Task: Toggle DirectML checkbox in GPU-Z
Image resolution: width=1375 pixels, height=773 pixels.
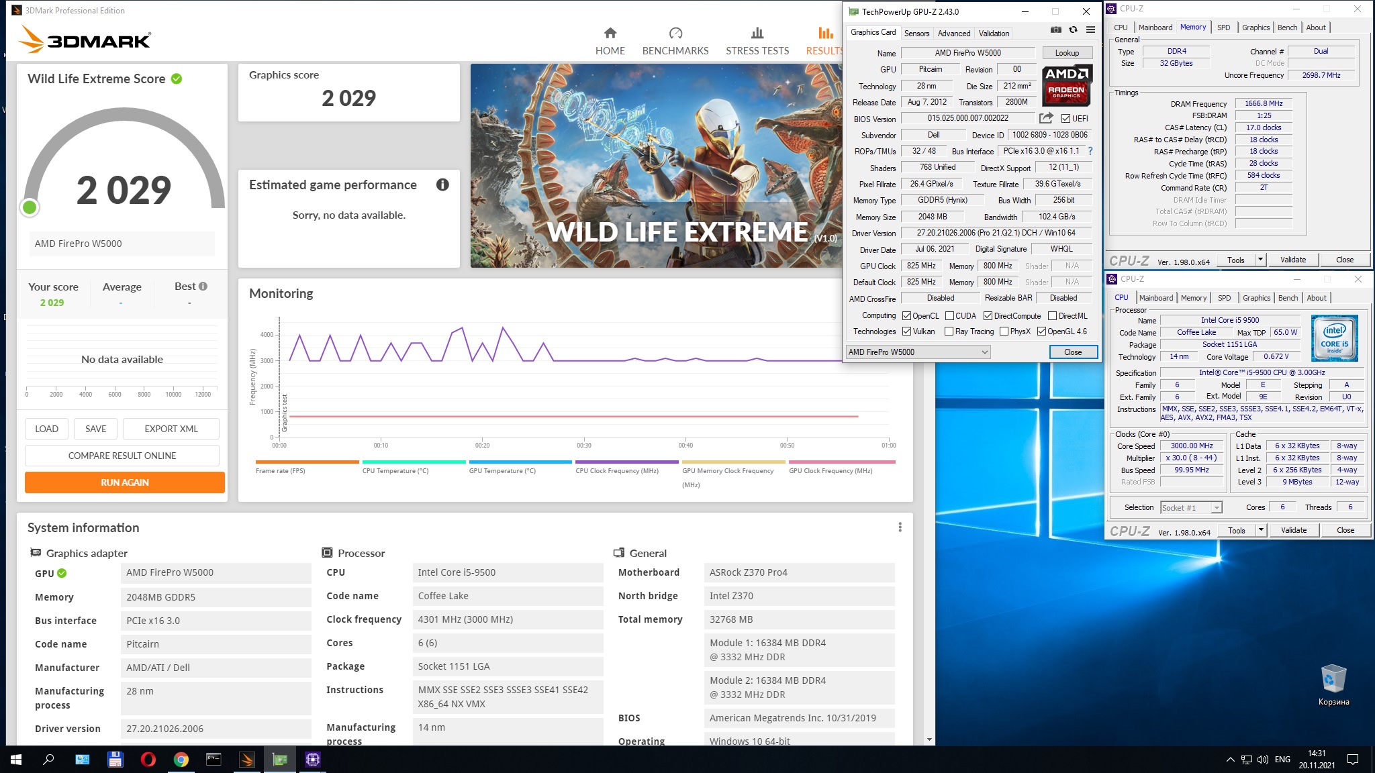Action: click(x=1052, y=316)
